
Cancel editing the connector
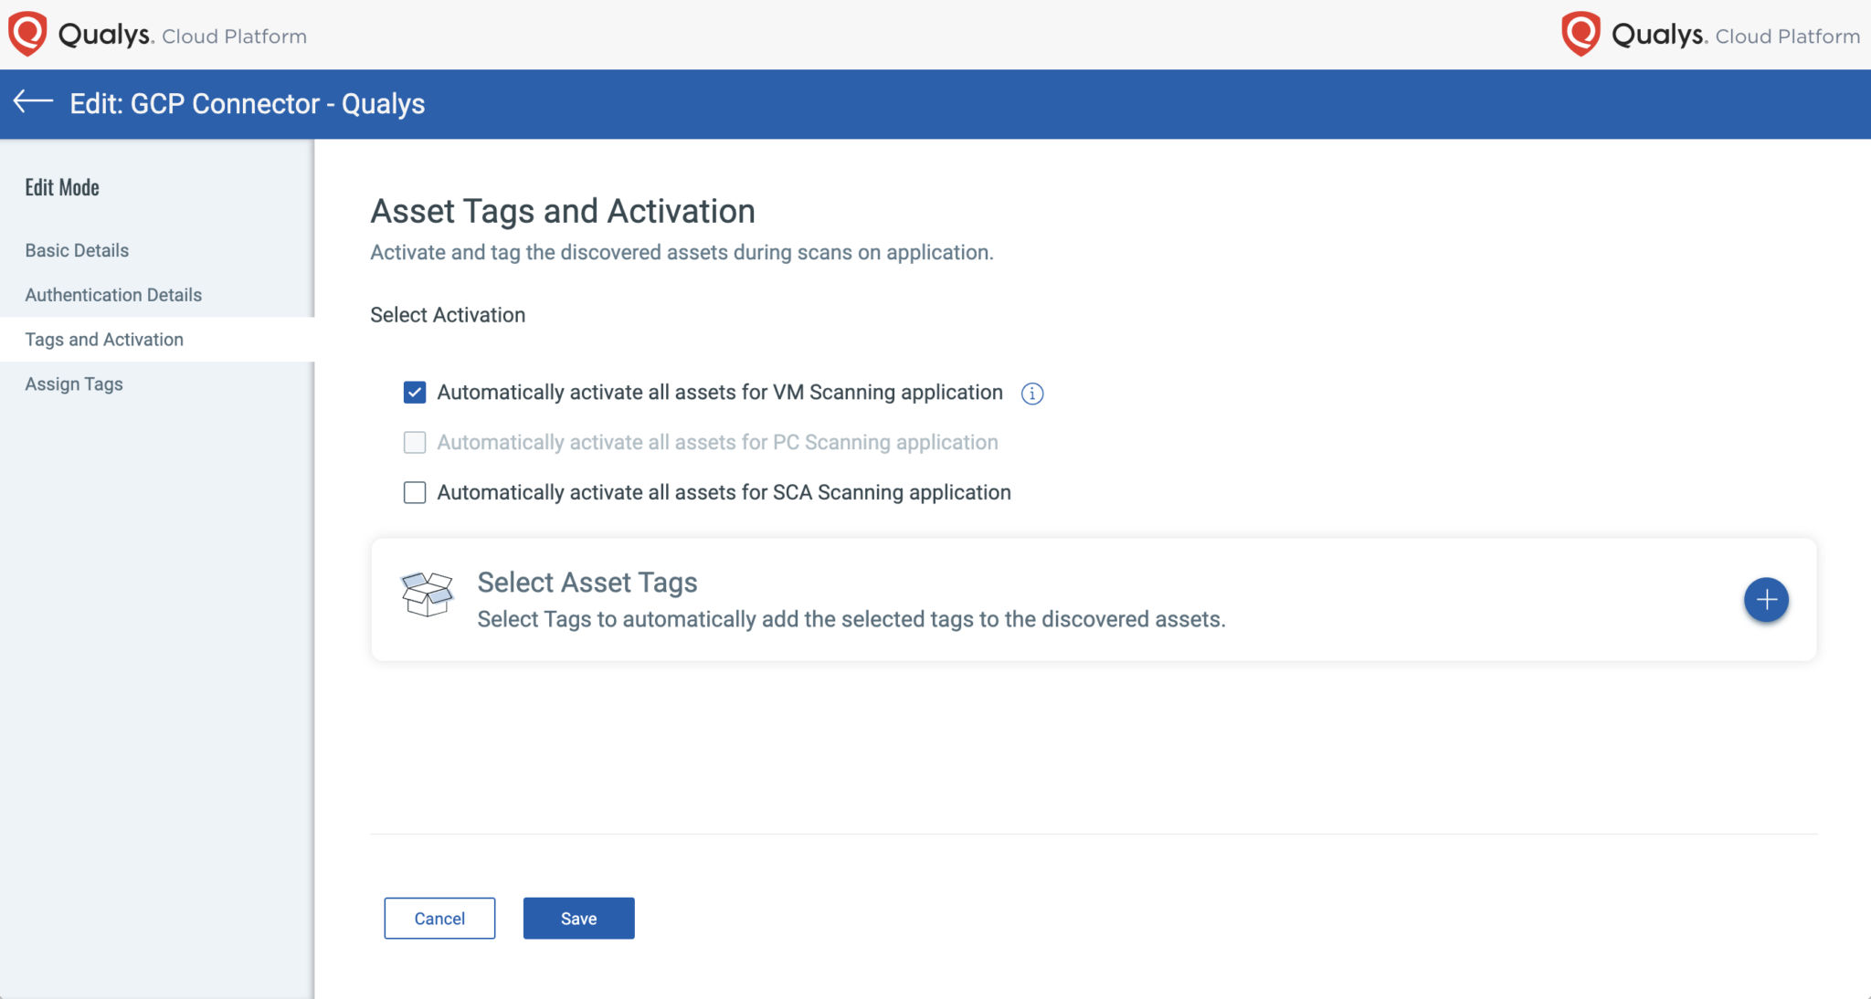[x=439, y=918]
